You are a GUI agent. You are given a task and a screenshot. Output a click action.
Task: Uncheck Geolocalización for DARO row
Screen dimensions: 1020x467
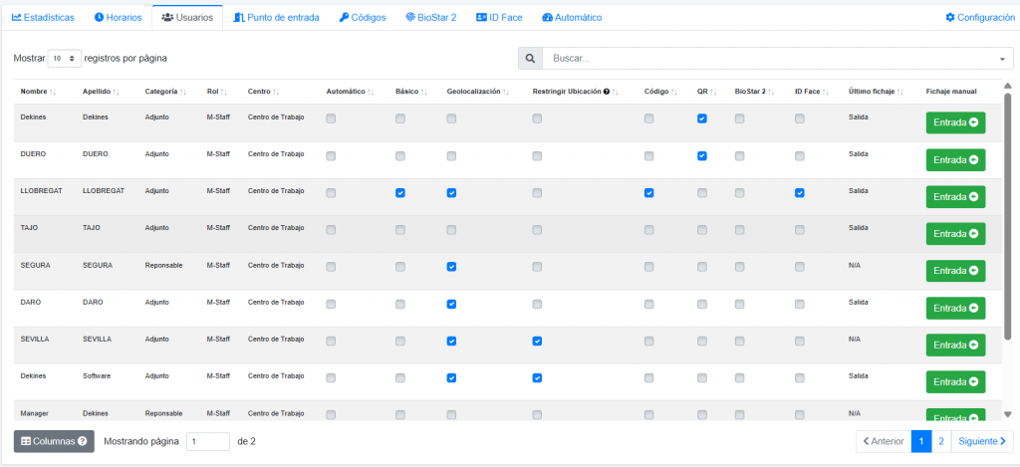pos(451,304)
